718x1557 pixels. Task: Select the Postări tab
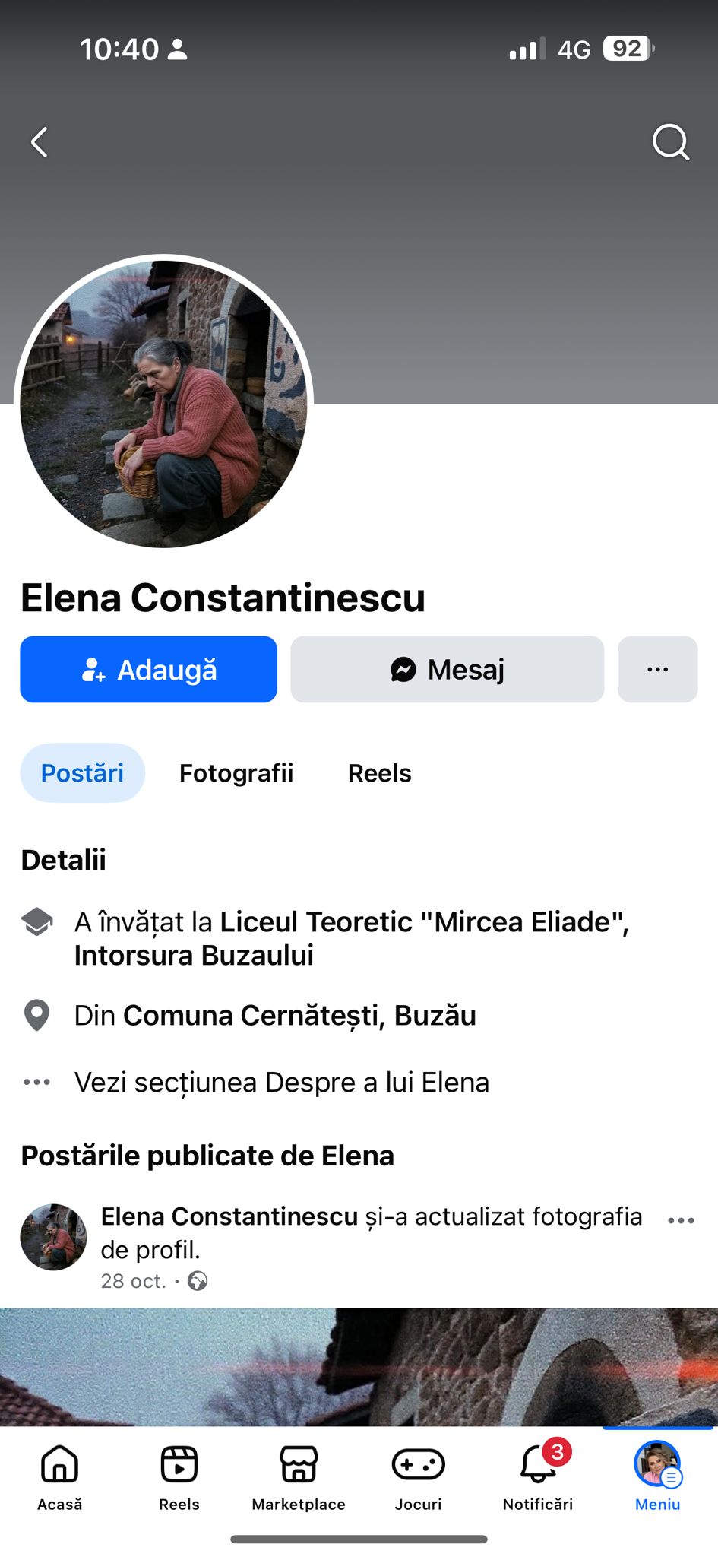click(82, 773)
